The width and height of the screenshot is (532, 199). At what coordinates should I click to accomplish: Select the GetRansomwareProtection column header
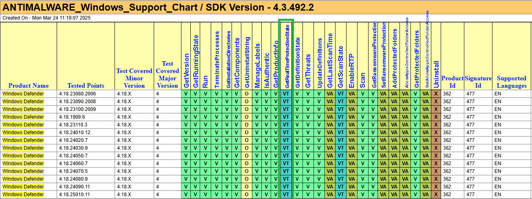[x=374, y=54]
